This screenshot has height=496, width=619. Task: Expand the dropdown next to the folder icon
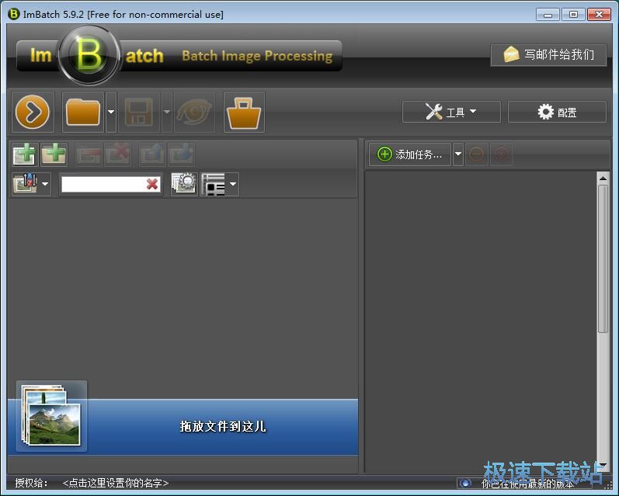[111, 112]
